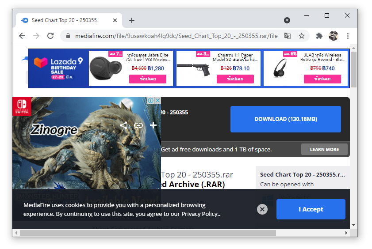Click the "Archive (.RAR)" file type text
Screen dimensions: 372x249
[x=197, y=185]
